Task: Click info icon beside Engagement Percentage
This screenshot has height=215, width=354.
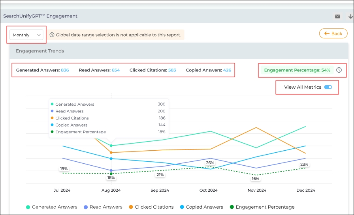Action: click(x=339, y=70)
